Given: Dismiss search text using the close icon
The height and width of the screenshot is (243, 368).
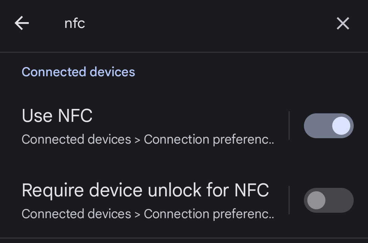Looking at the screenshot, I should point(343,23).
